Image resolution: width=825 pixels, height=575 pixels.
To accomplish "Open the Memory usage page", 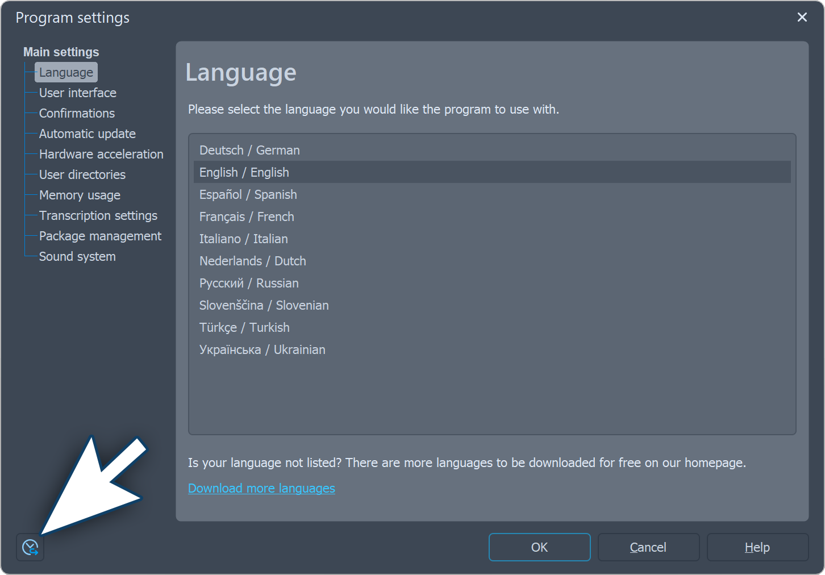I will tap(80, 195).
